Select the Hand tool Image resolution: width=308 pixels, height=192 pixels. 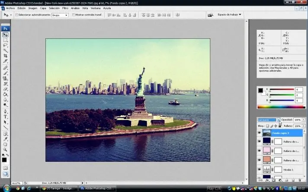[6, 144]
